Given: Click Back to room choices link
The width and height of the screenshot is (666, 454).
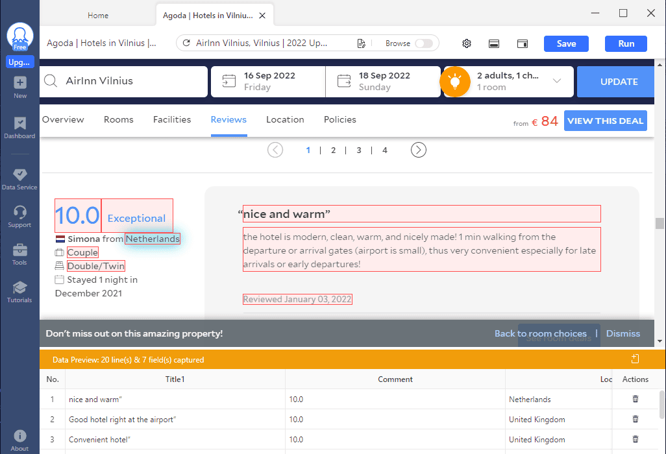Looking at the screenshot, I should click(540, 333).
